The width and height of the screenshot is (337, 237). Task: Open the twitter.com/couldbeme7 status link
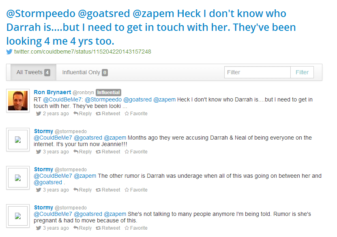coord(82,52)
